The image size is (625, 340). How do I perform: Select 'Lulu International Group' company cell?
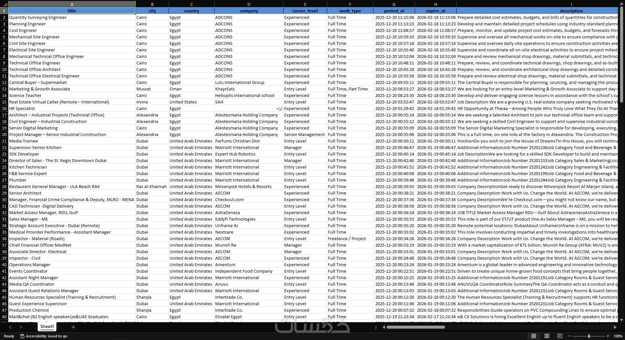(x=249, y=82)
